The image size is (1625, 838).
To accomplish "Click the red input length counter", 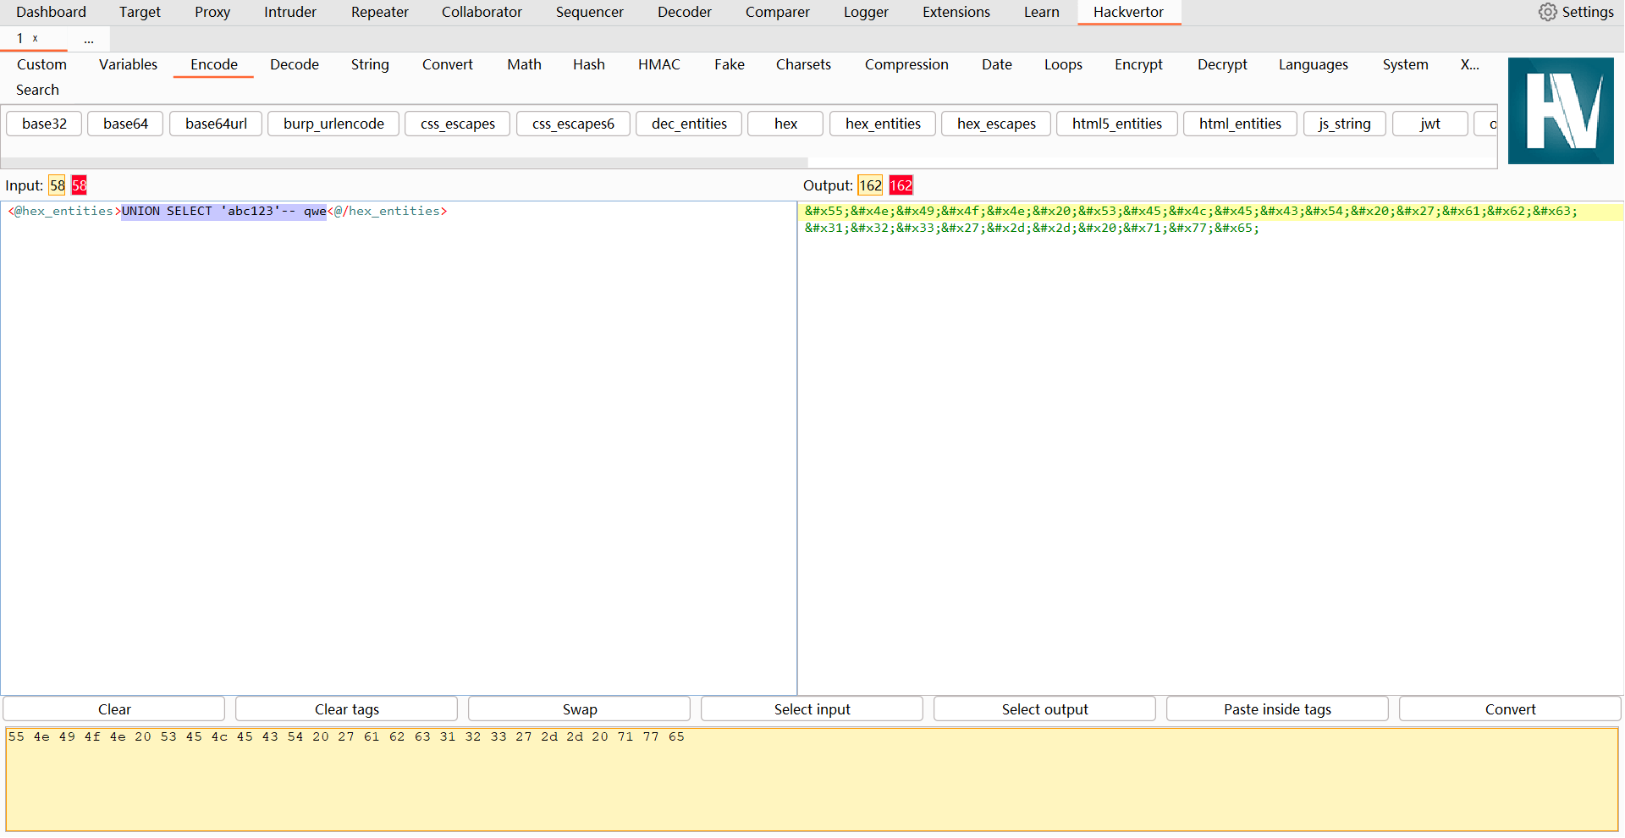I will point(79,185).
